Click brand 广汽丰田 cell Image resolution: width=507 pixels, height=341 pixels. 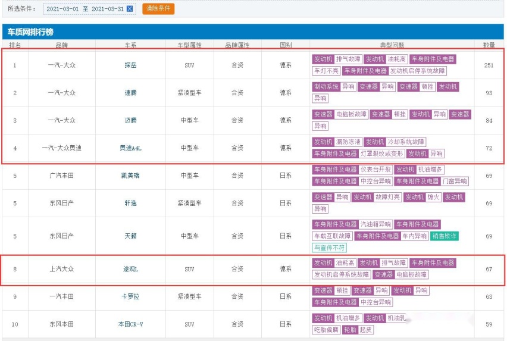61,176
